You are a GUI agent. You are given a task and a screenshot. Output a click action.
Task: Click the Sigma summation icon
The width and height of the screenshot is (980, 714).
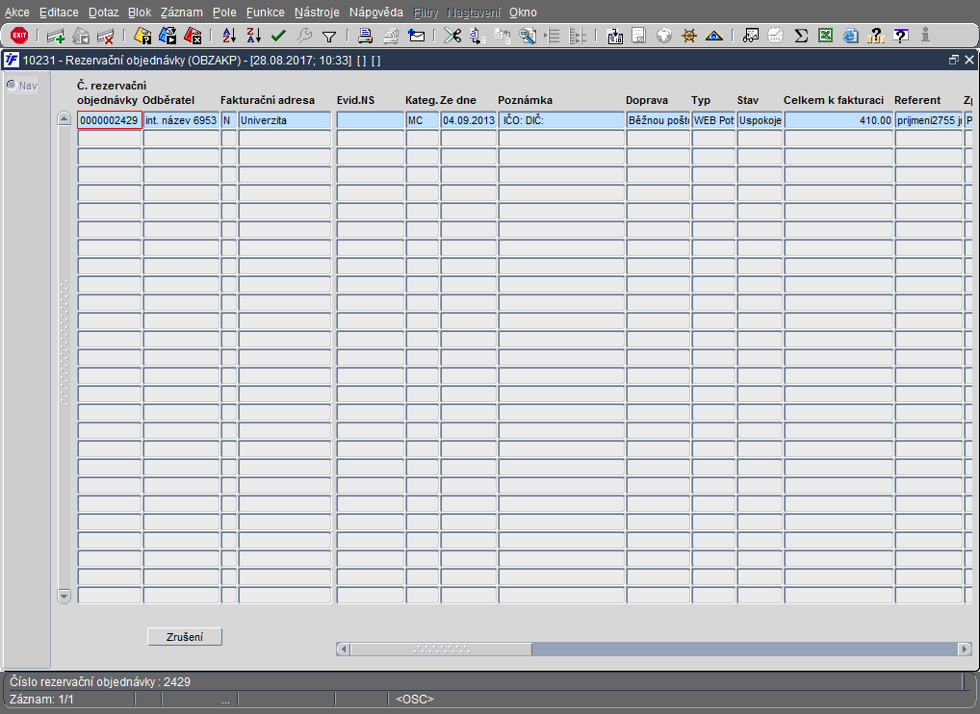tap(801, 37)
